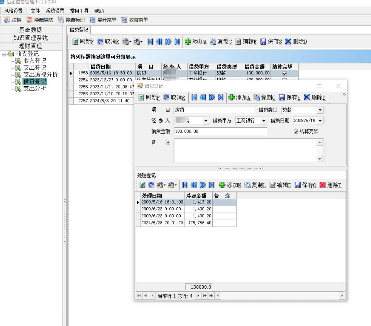Click 保存S save icon in dialog toolbar
Image resolution: width=371 pixels, height=326 pixels.
click(x=282, y=97)
